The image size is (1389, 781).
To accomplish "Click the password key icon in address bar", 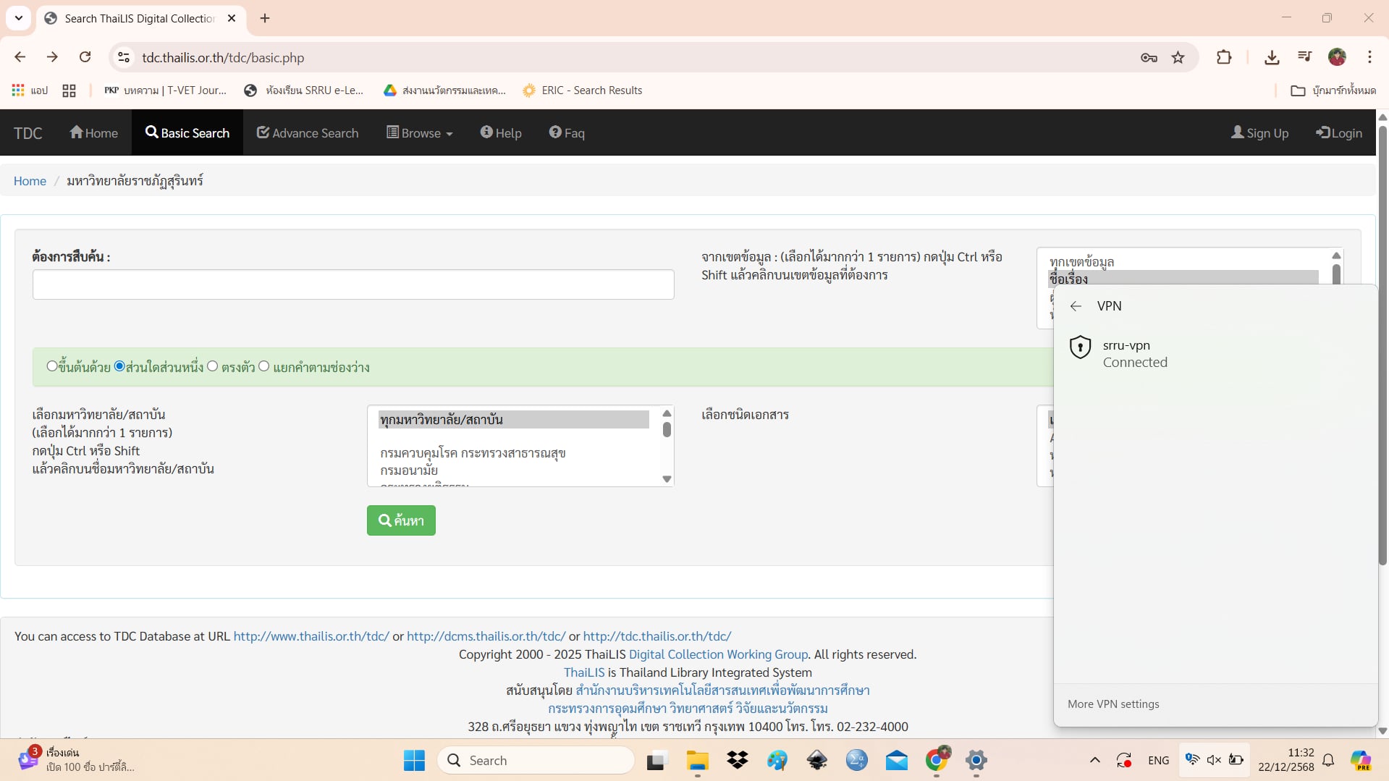I will coord(1148,58).
